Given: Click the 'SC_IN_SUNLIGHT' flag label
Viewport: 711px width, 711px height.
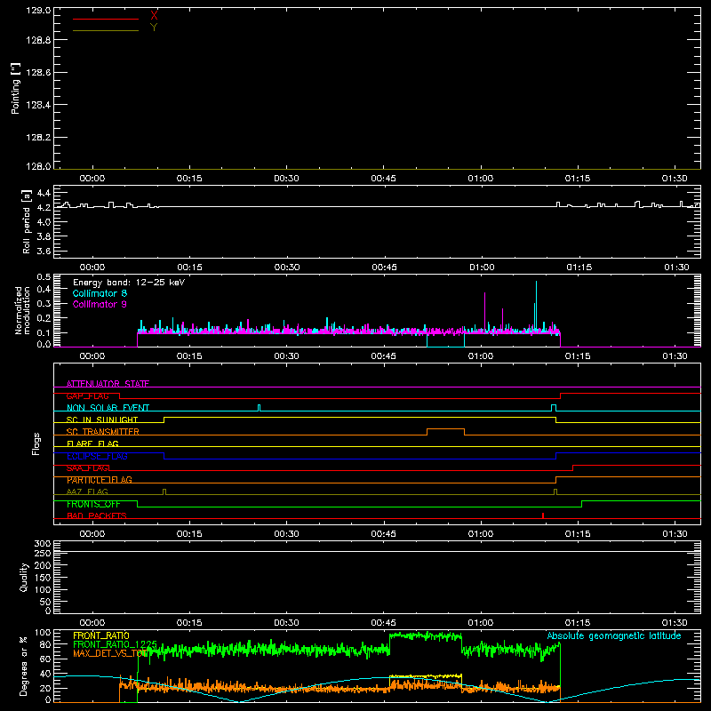Looking at the screenshot, I should 102,419.
